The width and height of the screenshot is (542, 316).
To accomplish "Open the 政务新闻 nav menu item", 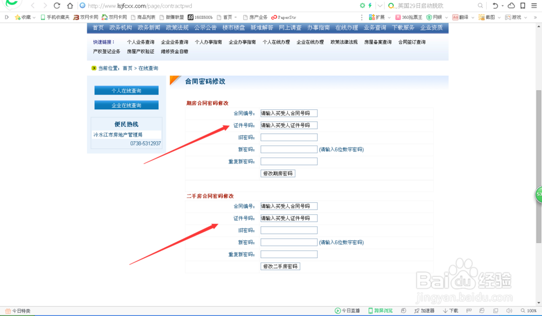I will (149, 28).
